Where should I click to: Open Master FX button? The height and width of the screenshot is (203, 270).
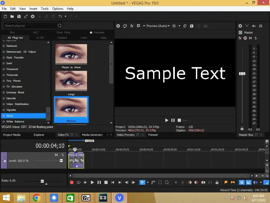click(x=240, y=38)
